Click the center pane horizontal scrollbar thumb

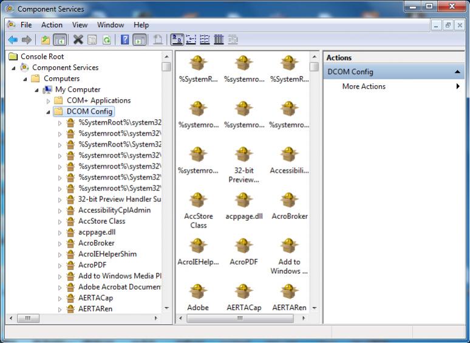[x=240, y=318]
